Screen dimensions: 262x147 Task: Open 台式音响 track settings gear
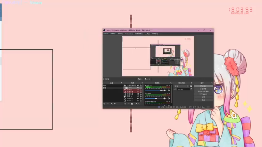169,99
